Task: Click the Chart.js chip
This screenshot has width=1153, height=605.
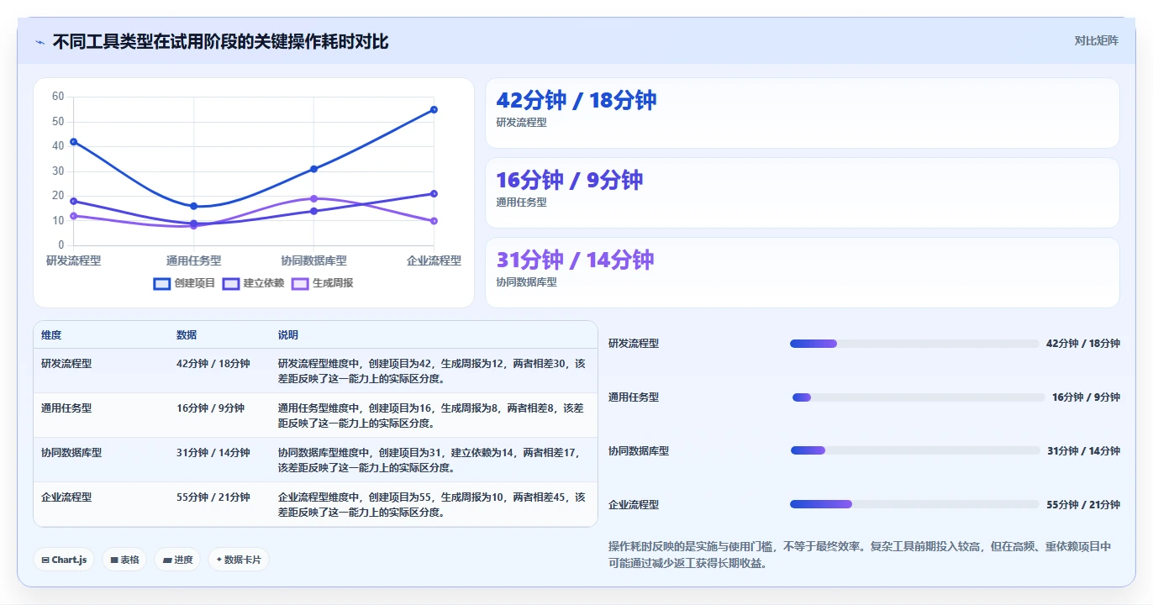Action: (x=64, y=560)
